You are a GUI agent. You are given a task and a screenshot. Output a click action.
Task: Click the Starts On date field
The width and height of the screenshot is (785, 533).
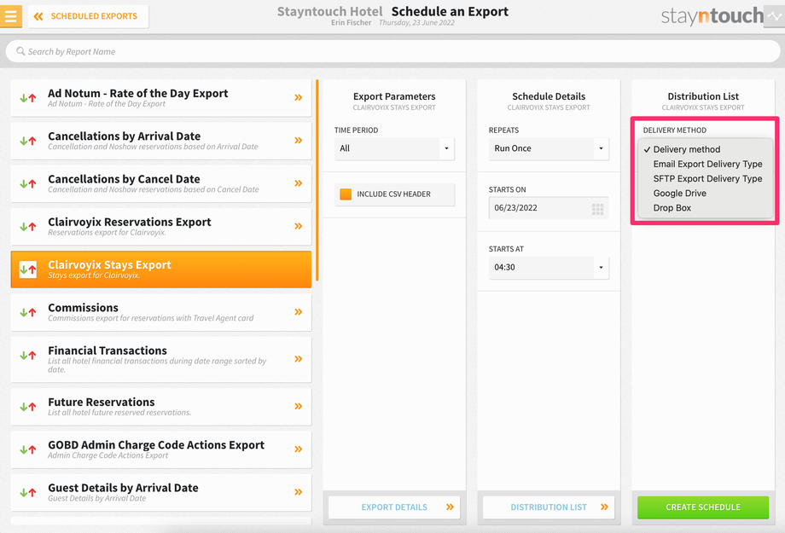(x=549, y=208)
